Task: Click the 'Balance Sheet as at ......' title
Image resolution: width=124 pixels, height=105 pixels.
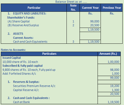Action: coord(71,2)
